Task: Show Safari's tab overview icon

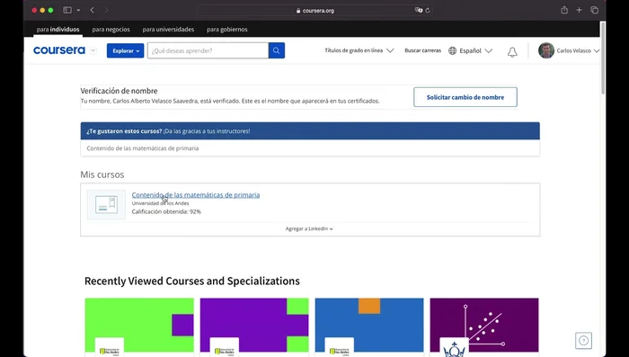Action: point(595,10)
